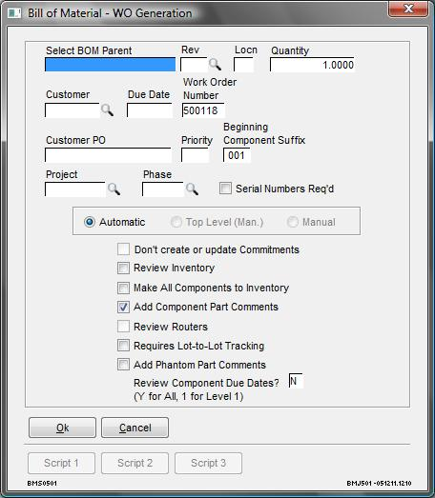Uncheck Add Component Part Comments
Viewport: 435px width, 498px height.
[123, 308]
